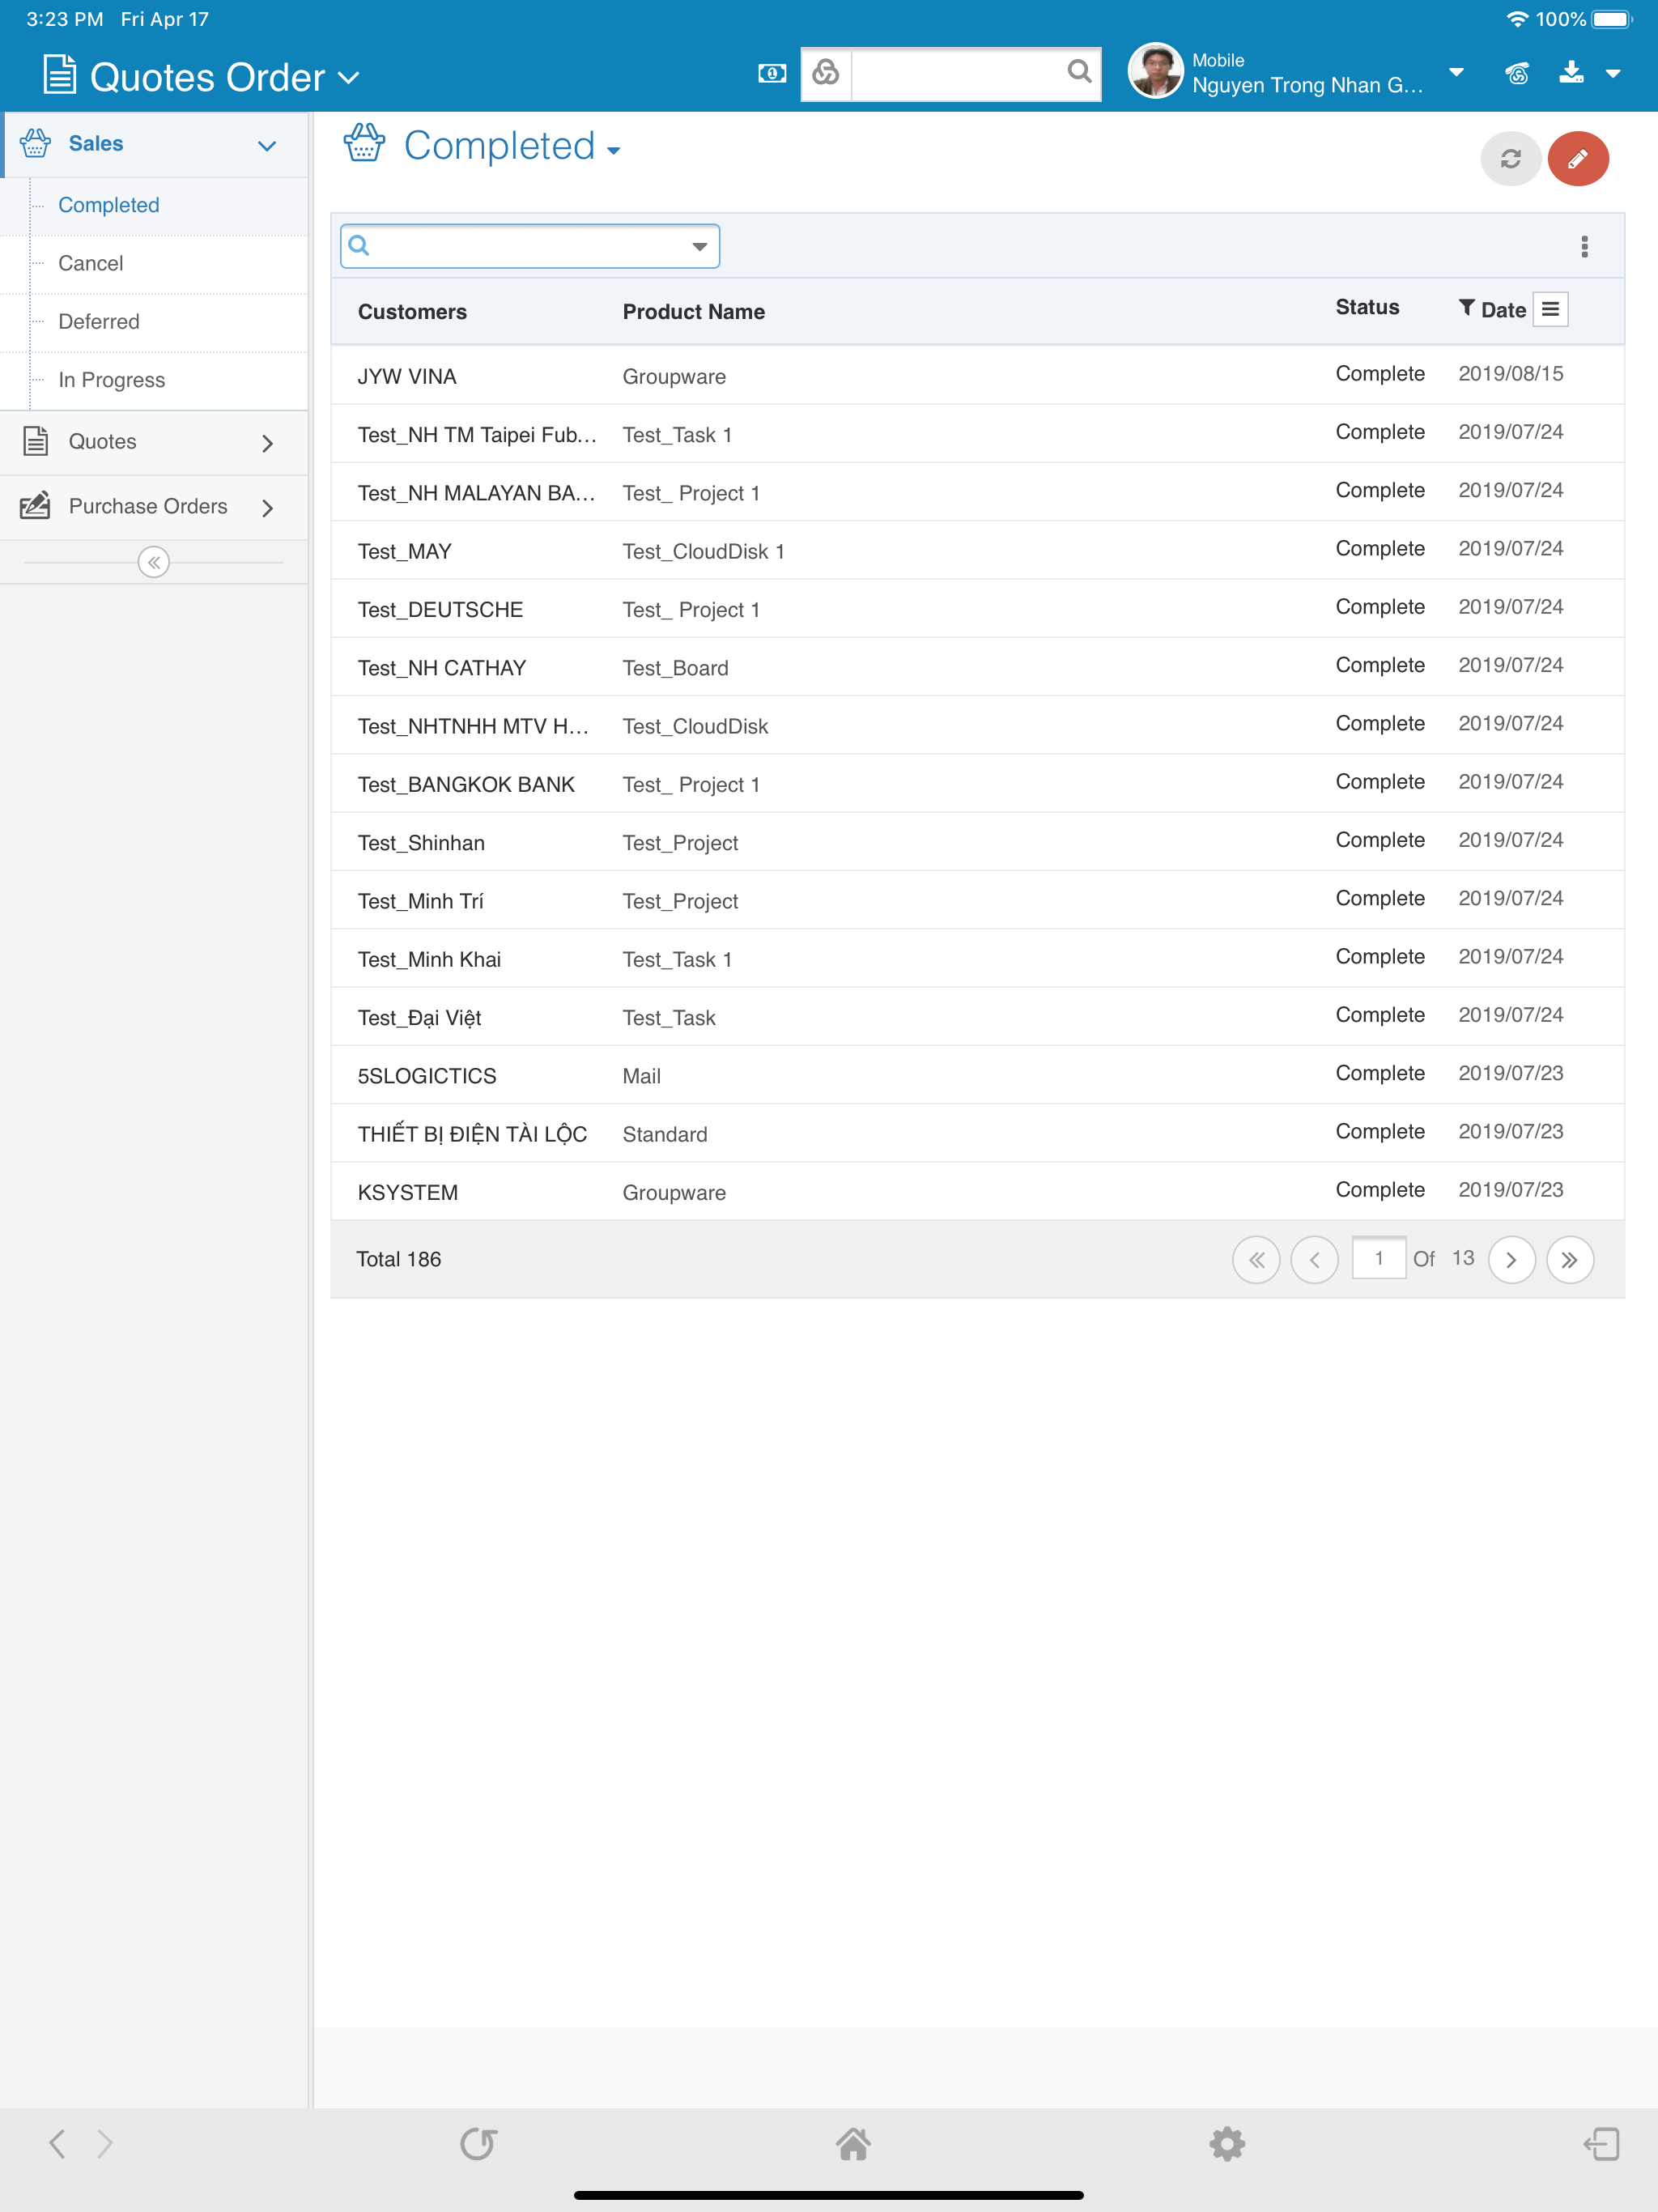Screen dimensions: 1658x2212
Task: Open the Quotes Order app switcher dropdown
Action: click(x=350, y=78)
